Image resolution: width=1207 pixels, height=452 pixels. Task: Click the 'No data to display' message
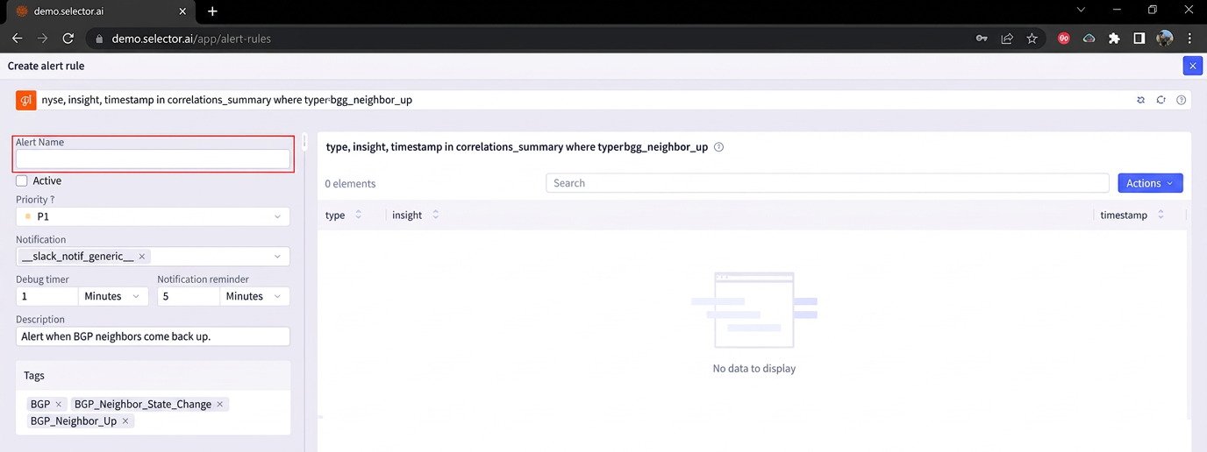[754, 369]
